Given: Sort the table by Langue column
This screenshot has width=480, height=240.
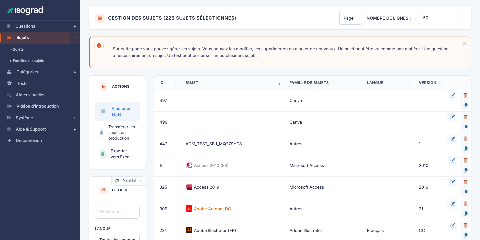Looking at the screenshot, I should point(409,83).
